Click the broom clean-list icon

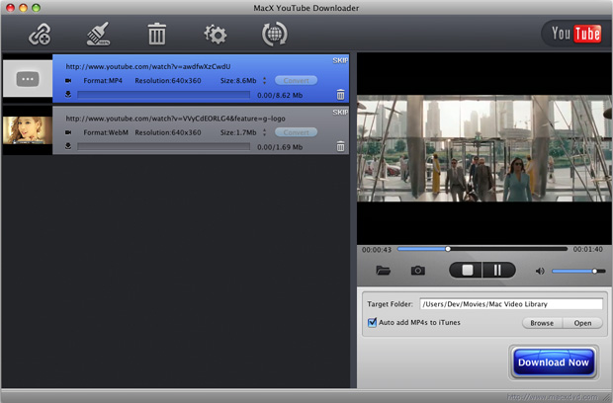[x=97, y=35]
